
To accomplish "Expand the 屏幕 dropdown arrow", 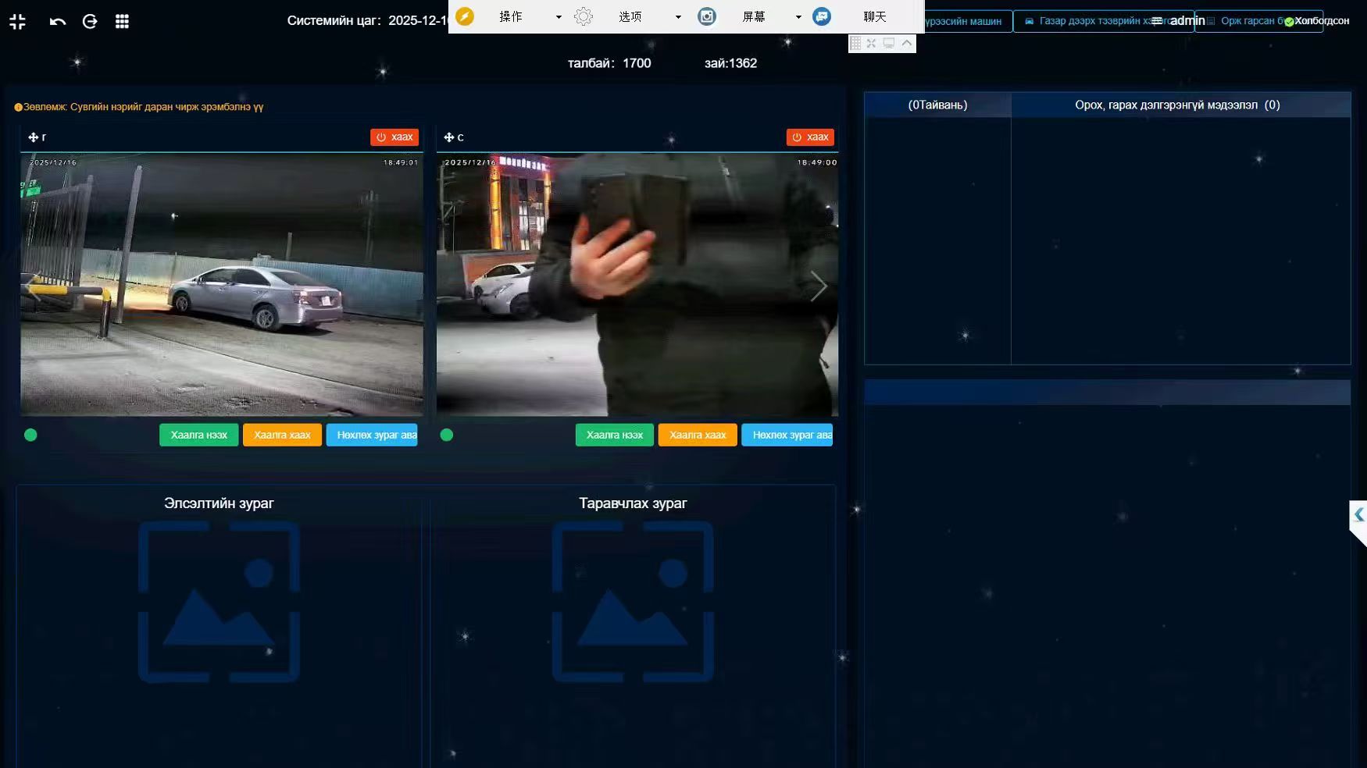I will pos(798,17).
